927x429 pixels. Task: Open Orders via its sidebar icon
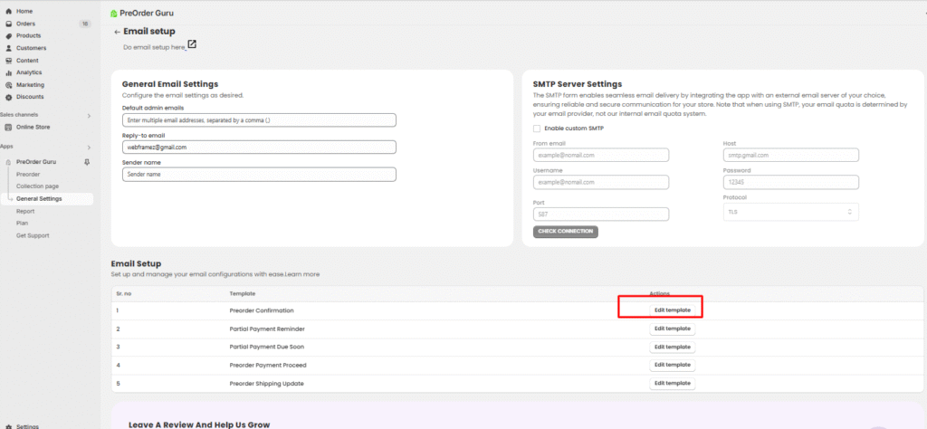point(8,24)
